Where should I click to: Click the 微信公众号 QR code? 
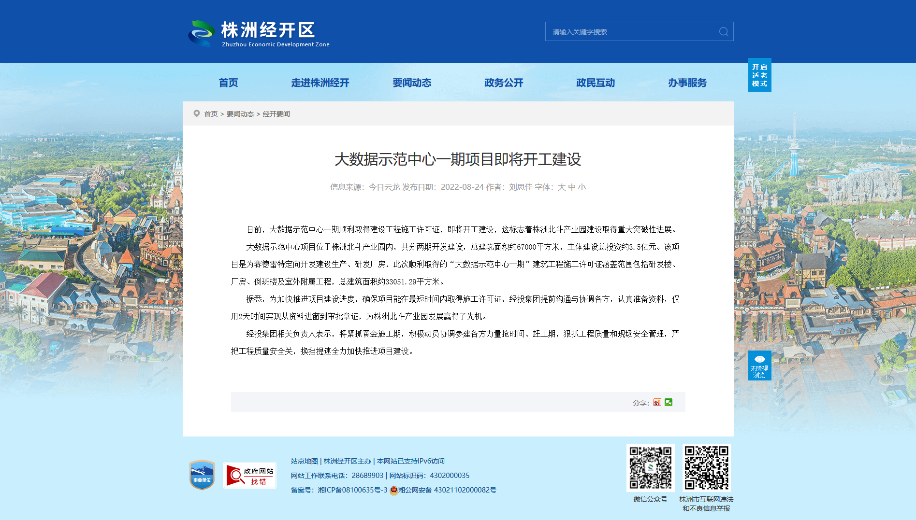tap(650, 468)
